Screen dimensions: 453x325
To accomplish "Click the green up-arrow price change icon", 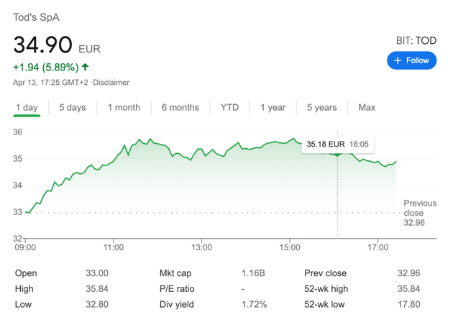I will [86, 68].
